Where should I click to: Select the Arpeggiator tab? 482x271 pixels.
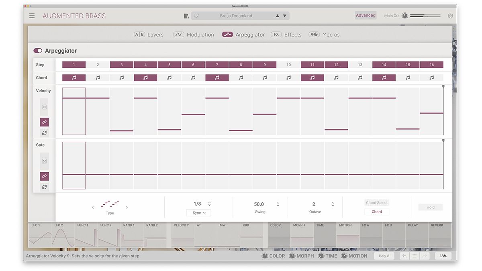pyautogui.click(x=243, y=35)
